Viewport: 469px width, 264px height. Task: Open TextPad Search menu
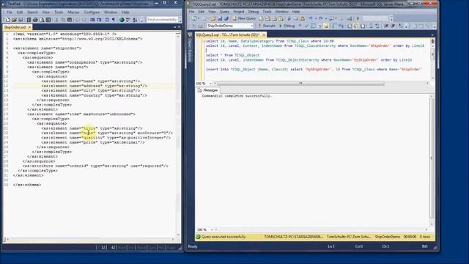pyautogui.click(x=32, y=12)
